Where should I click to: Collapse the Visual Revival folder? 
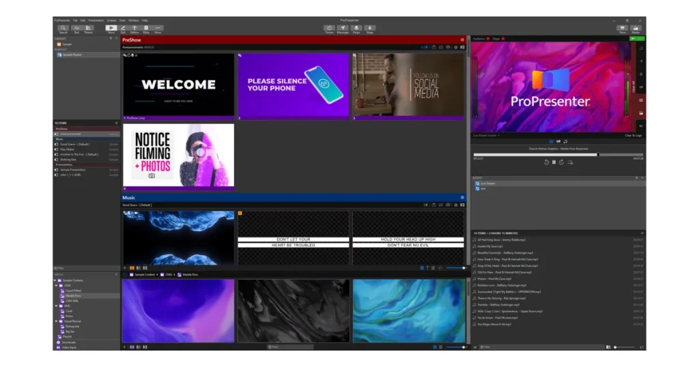[56, 321]
